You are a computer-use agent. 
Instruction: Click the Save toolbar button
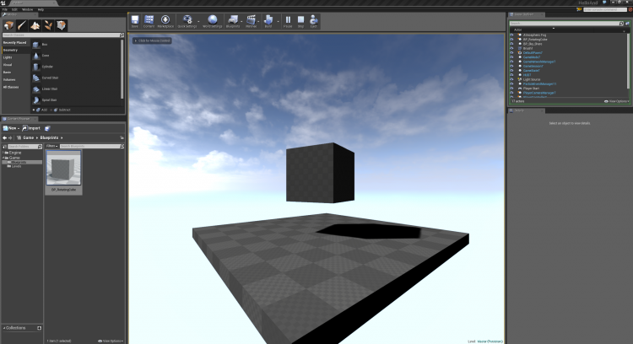(x=135, y=21)
